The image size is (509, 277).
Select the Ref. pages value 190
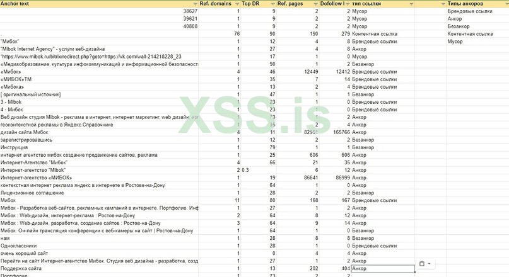point(298,34)
